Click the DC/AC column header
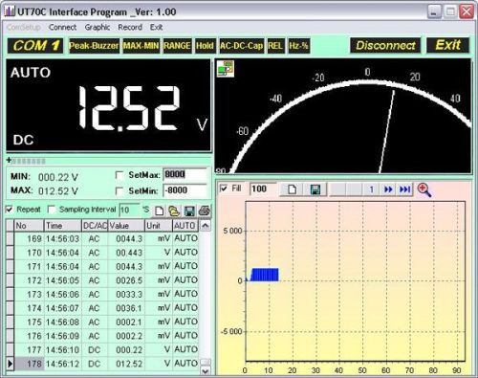The image size is (478, 378). (95, 226)
